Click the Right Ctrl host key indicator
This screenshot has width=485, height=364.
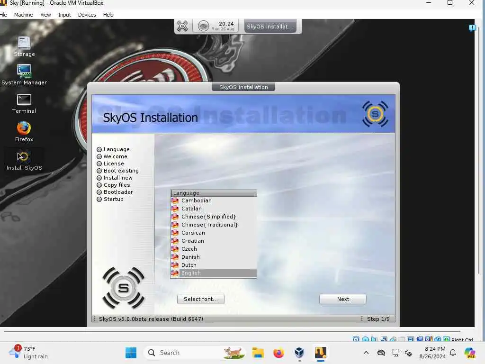tap(462, 340)
